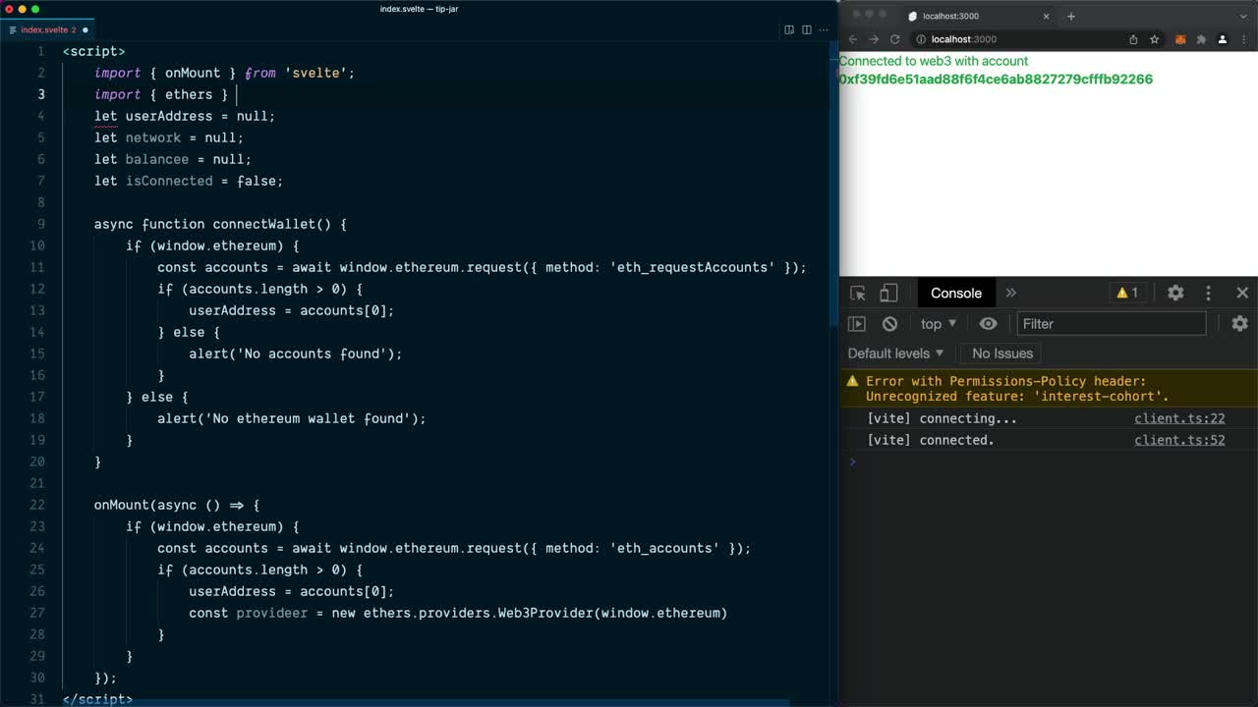Toggle the live expression eye icon

pos(988,324)
